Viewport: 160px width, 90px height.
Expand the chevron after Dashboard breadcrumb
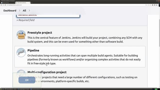[x=19, y=10]
